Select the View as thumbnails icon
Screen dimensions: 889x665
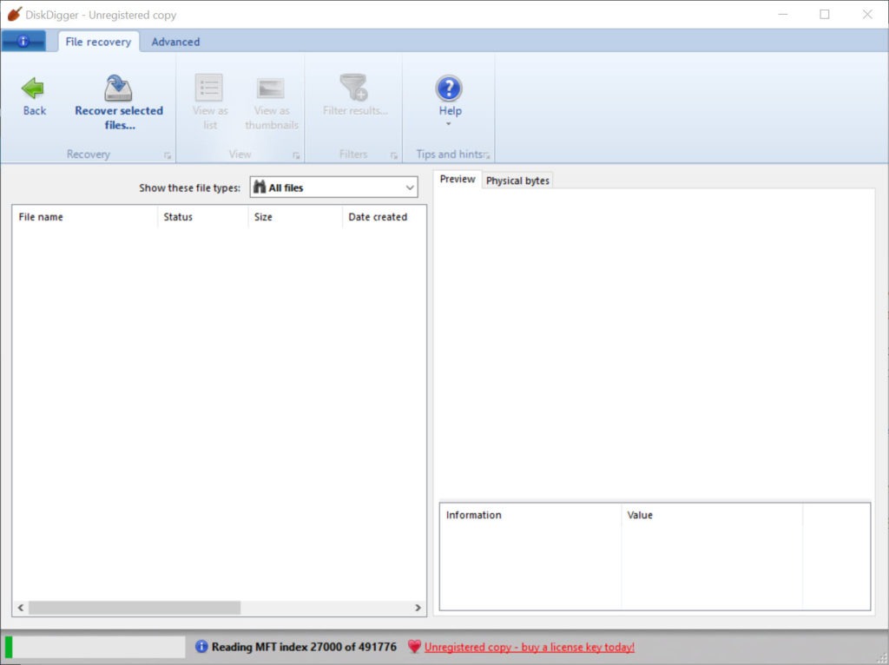click(x=271, y=88)
